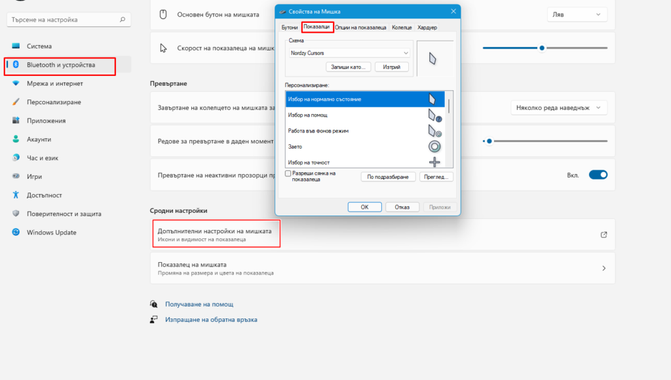Viewport: 671px width, 380px height.
Task: Click the Windows Update icon
Action: (x=16, y=232)
